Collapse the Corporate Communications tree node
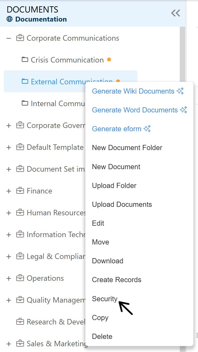This screenshot has width=198, height=352. coord(9,38)
